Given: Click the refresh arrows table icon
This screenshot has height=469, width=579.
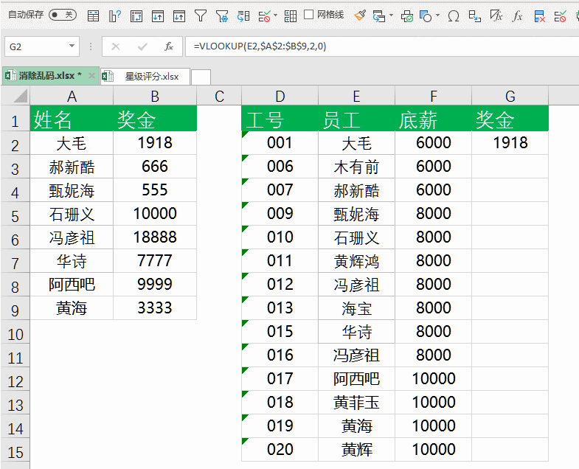Looking at the screenshot, I should [243, 16].
